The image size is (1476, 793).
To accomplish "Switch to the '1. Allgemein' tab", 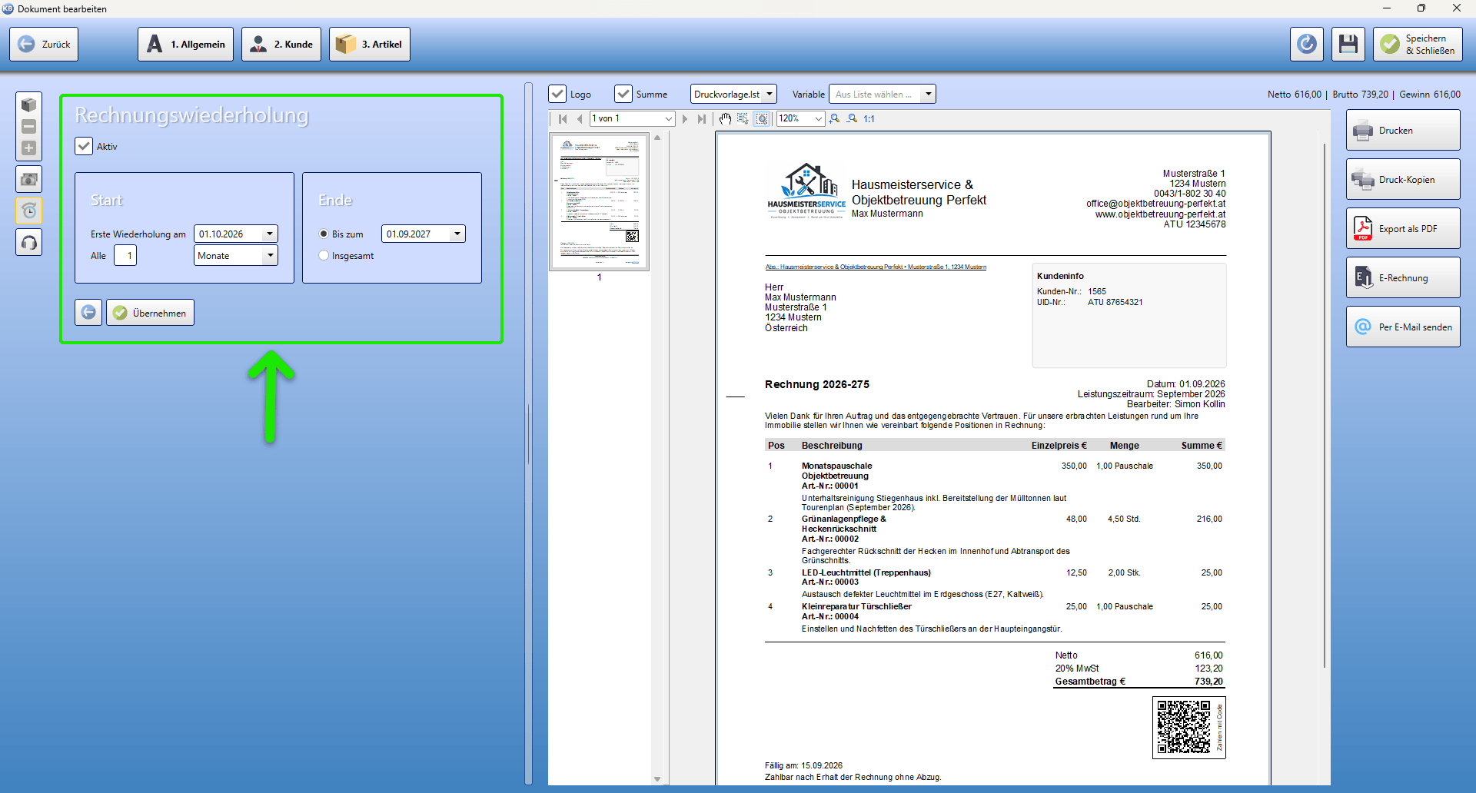I will (x=186, y=44).
